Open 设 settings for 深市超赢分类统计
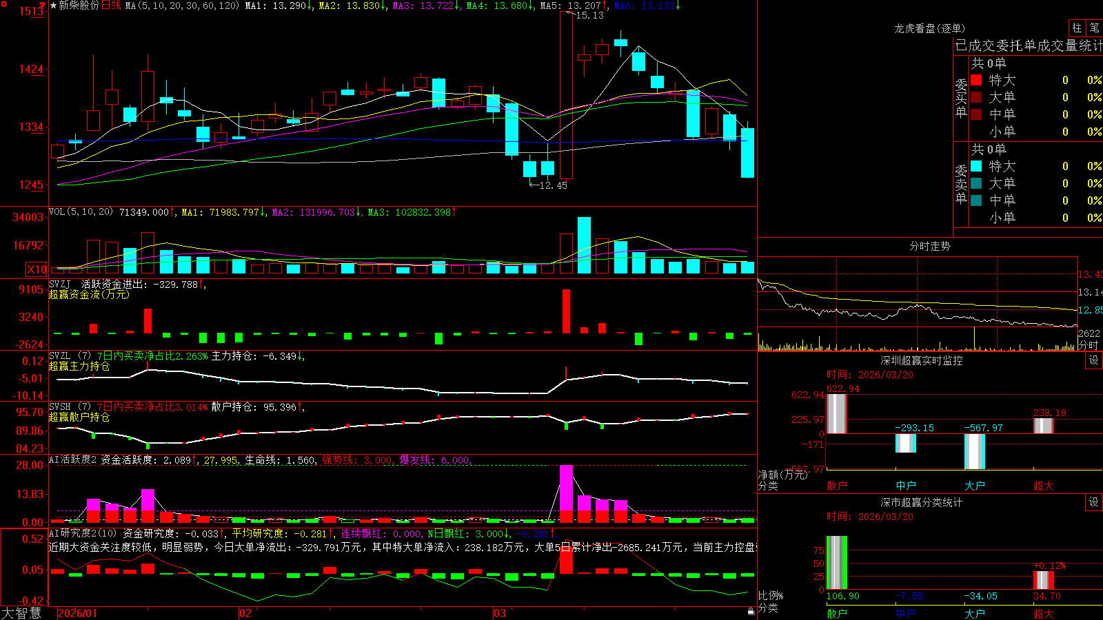1103x620 pixels. point(1094,502)
